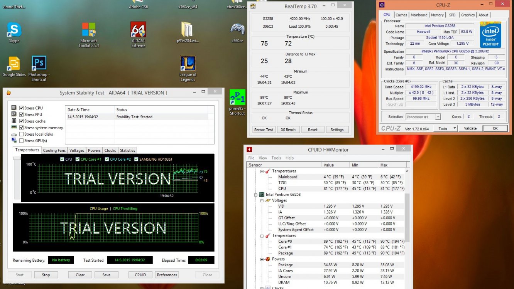The height and width of the screenshot is (289, 514).
Task: Enable Stress local disks checkbox
Action: [21, 134]
